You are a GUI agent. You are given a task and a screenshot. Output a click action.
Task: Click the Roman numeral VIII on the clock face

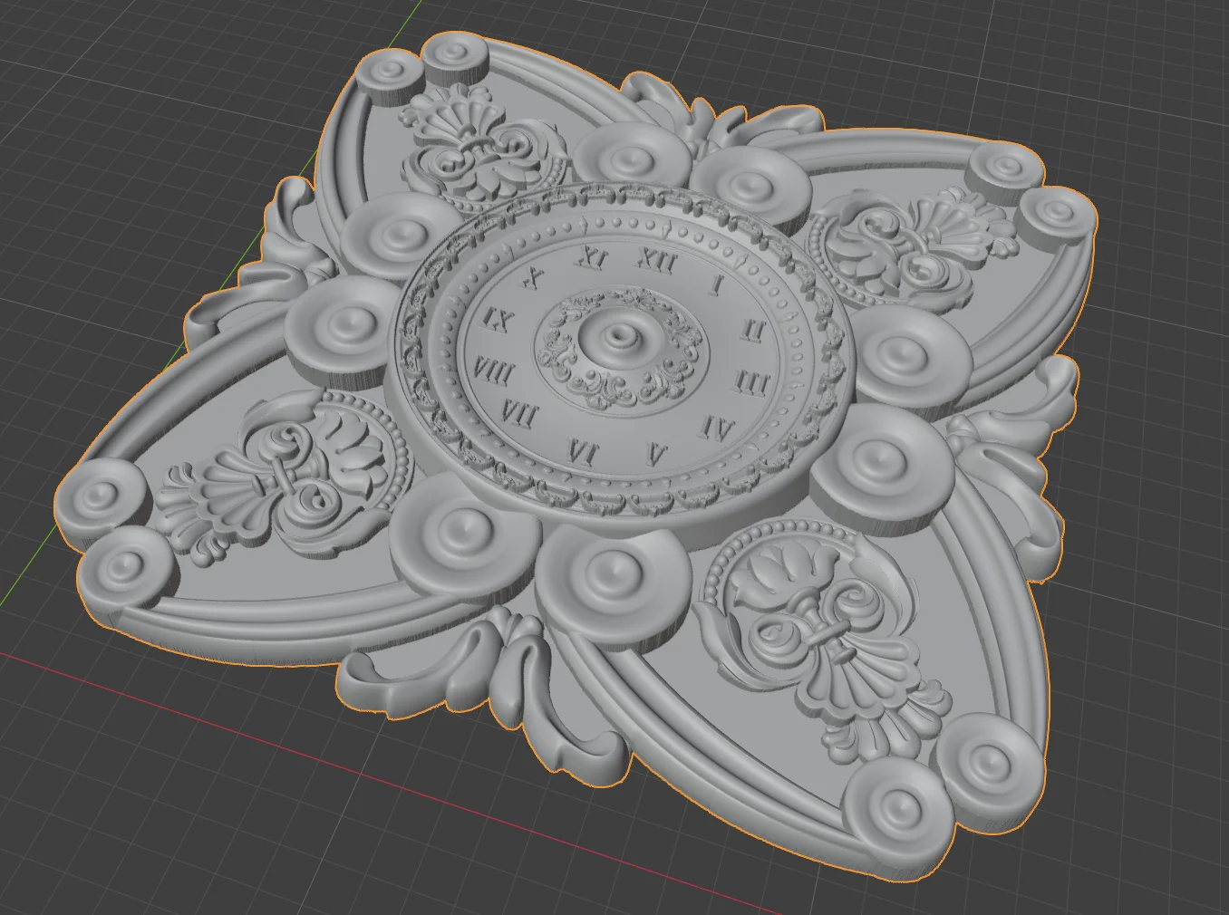click(x=493, y=369)
